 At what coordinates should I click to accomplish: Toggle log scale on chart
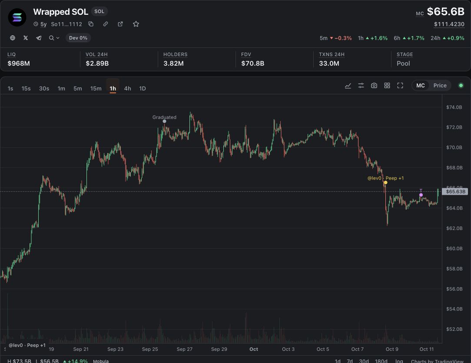point(399,361)
